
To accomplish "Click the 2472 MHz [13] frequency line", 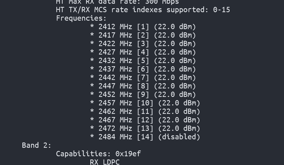I will click(x=145, y=129).
